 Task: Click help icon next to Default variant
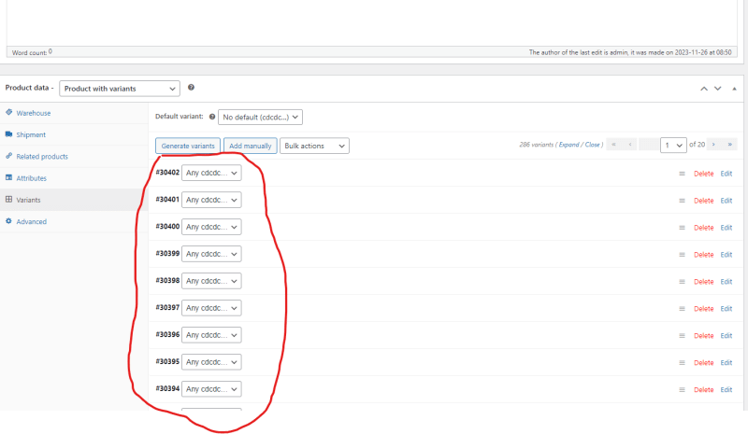pos(212,117)
